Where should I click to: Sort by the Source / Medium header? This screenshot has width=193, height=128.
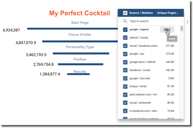(x=141, y=13)
